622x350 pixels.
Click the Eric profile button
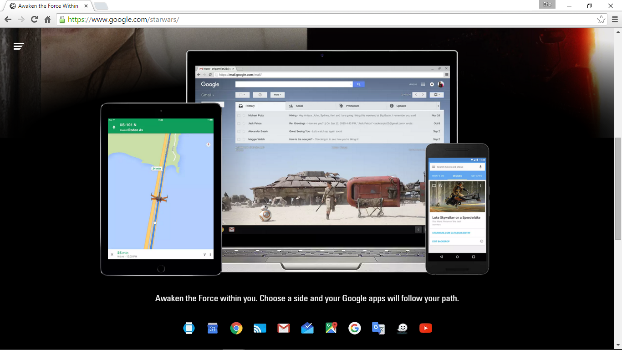coord(547,4)
